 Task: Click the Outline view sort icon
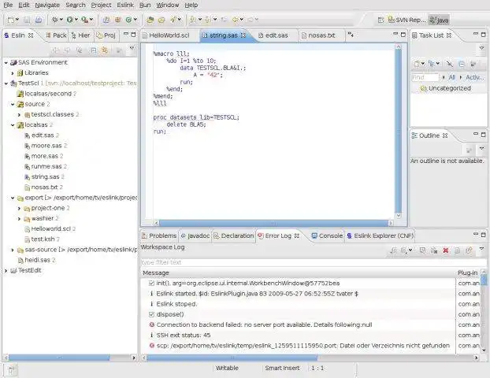(x=469, y=150)
